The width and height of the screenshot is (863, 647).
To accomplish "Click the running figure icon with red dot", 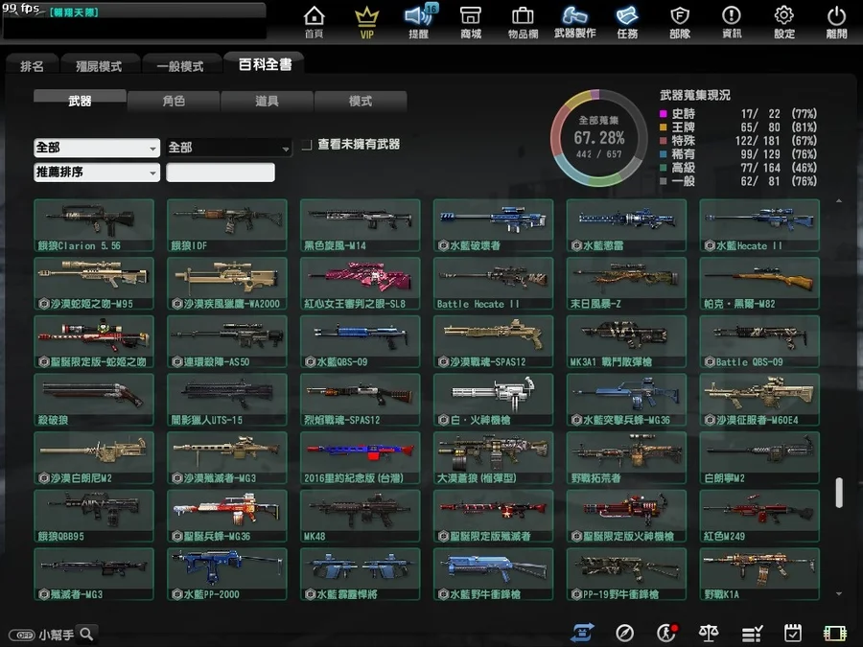I will 667,633.
